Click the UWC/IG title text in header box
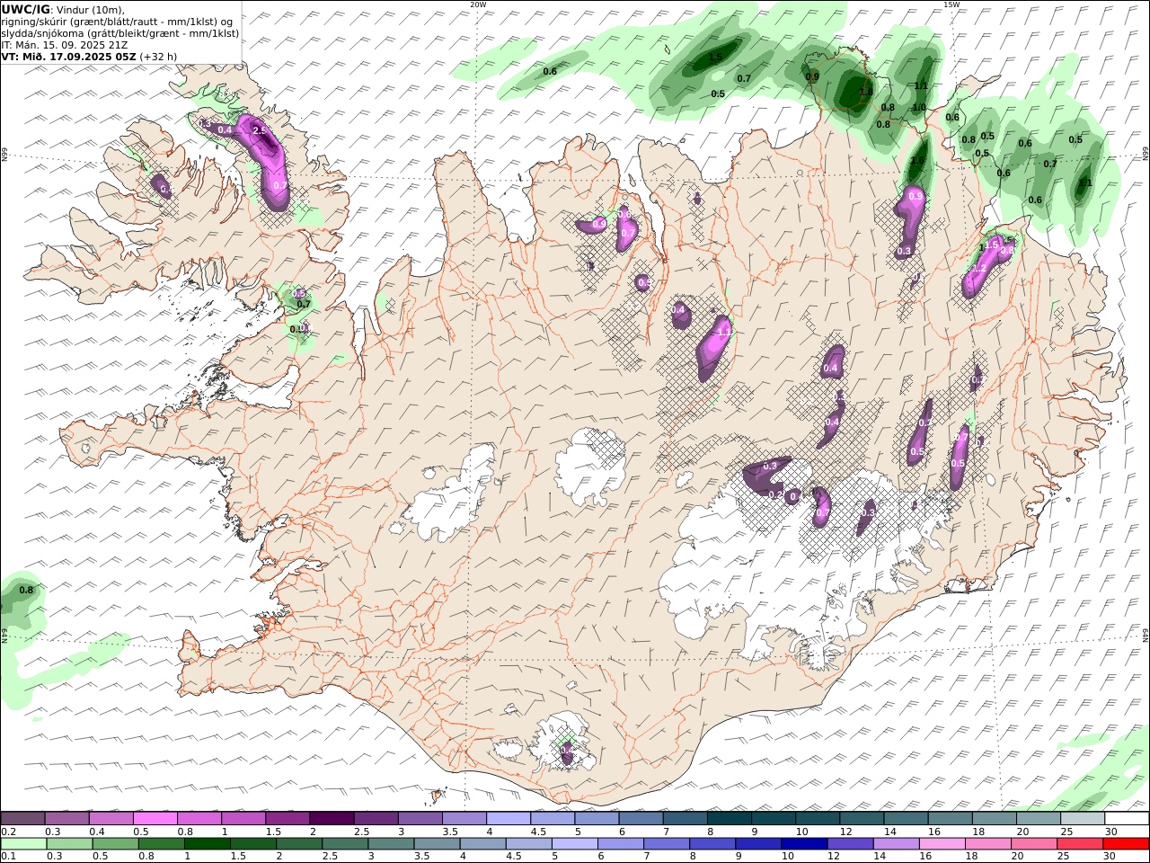 coord(26,9)
